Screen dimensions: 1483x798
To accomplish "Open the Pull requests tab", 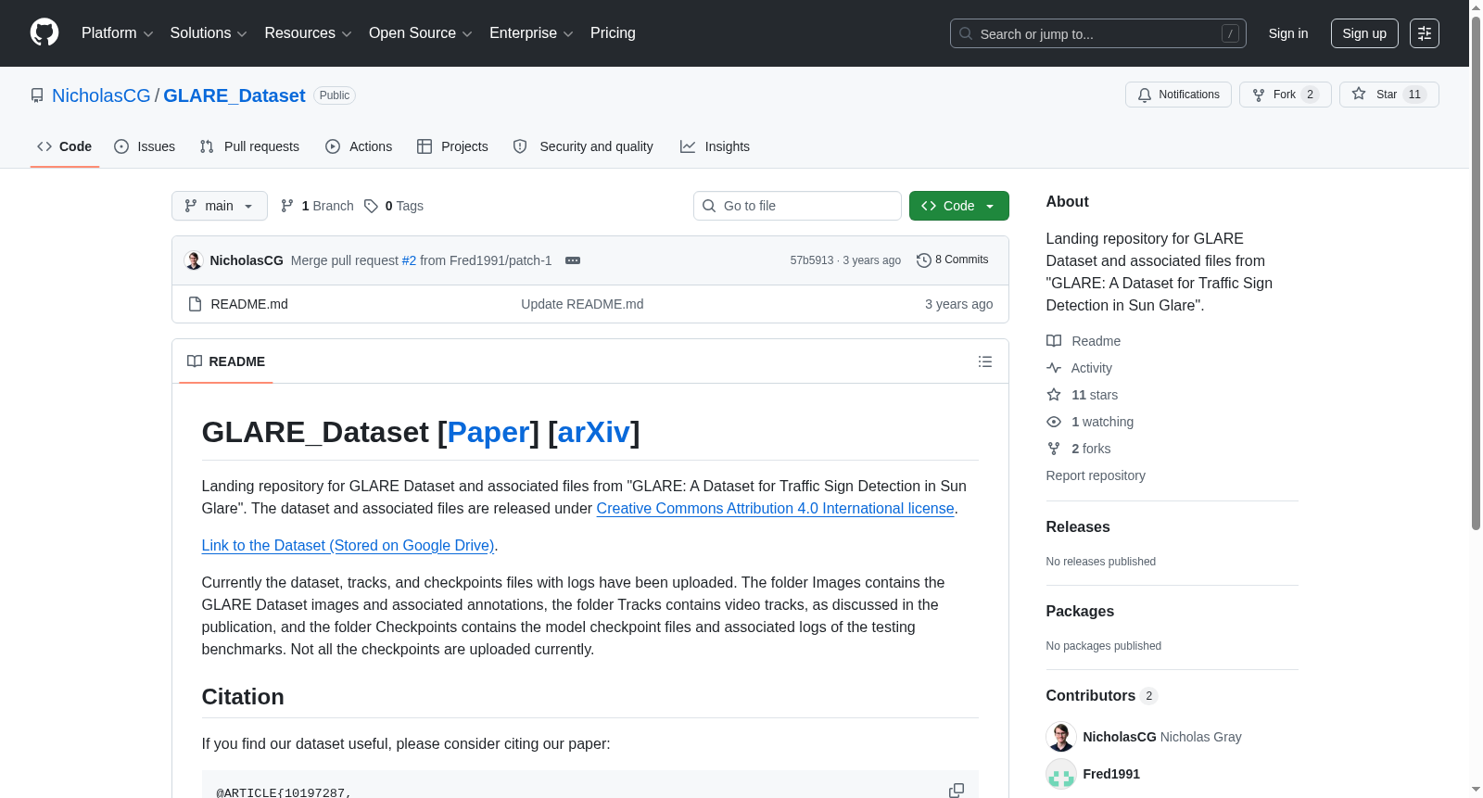I will [249, 146].
